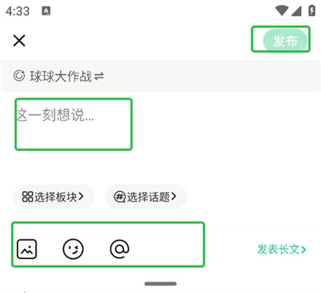Click the circular game icon beside 球球大作战
This screenshot has height=293, width=321.
point(19,76)
